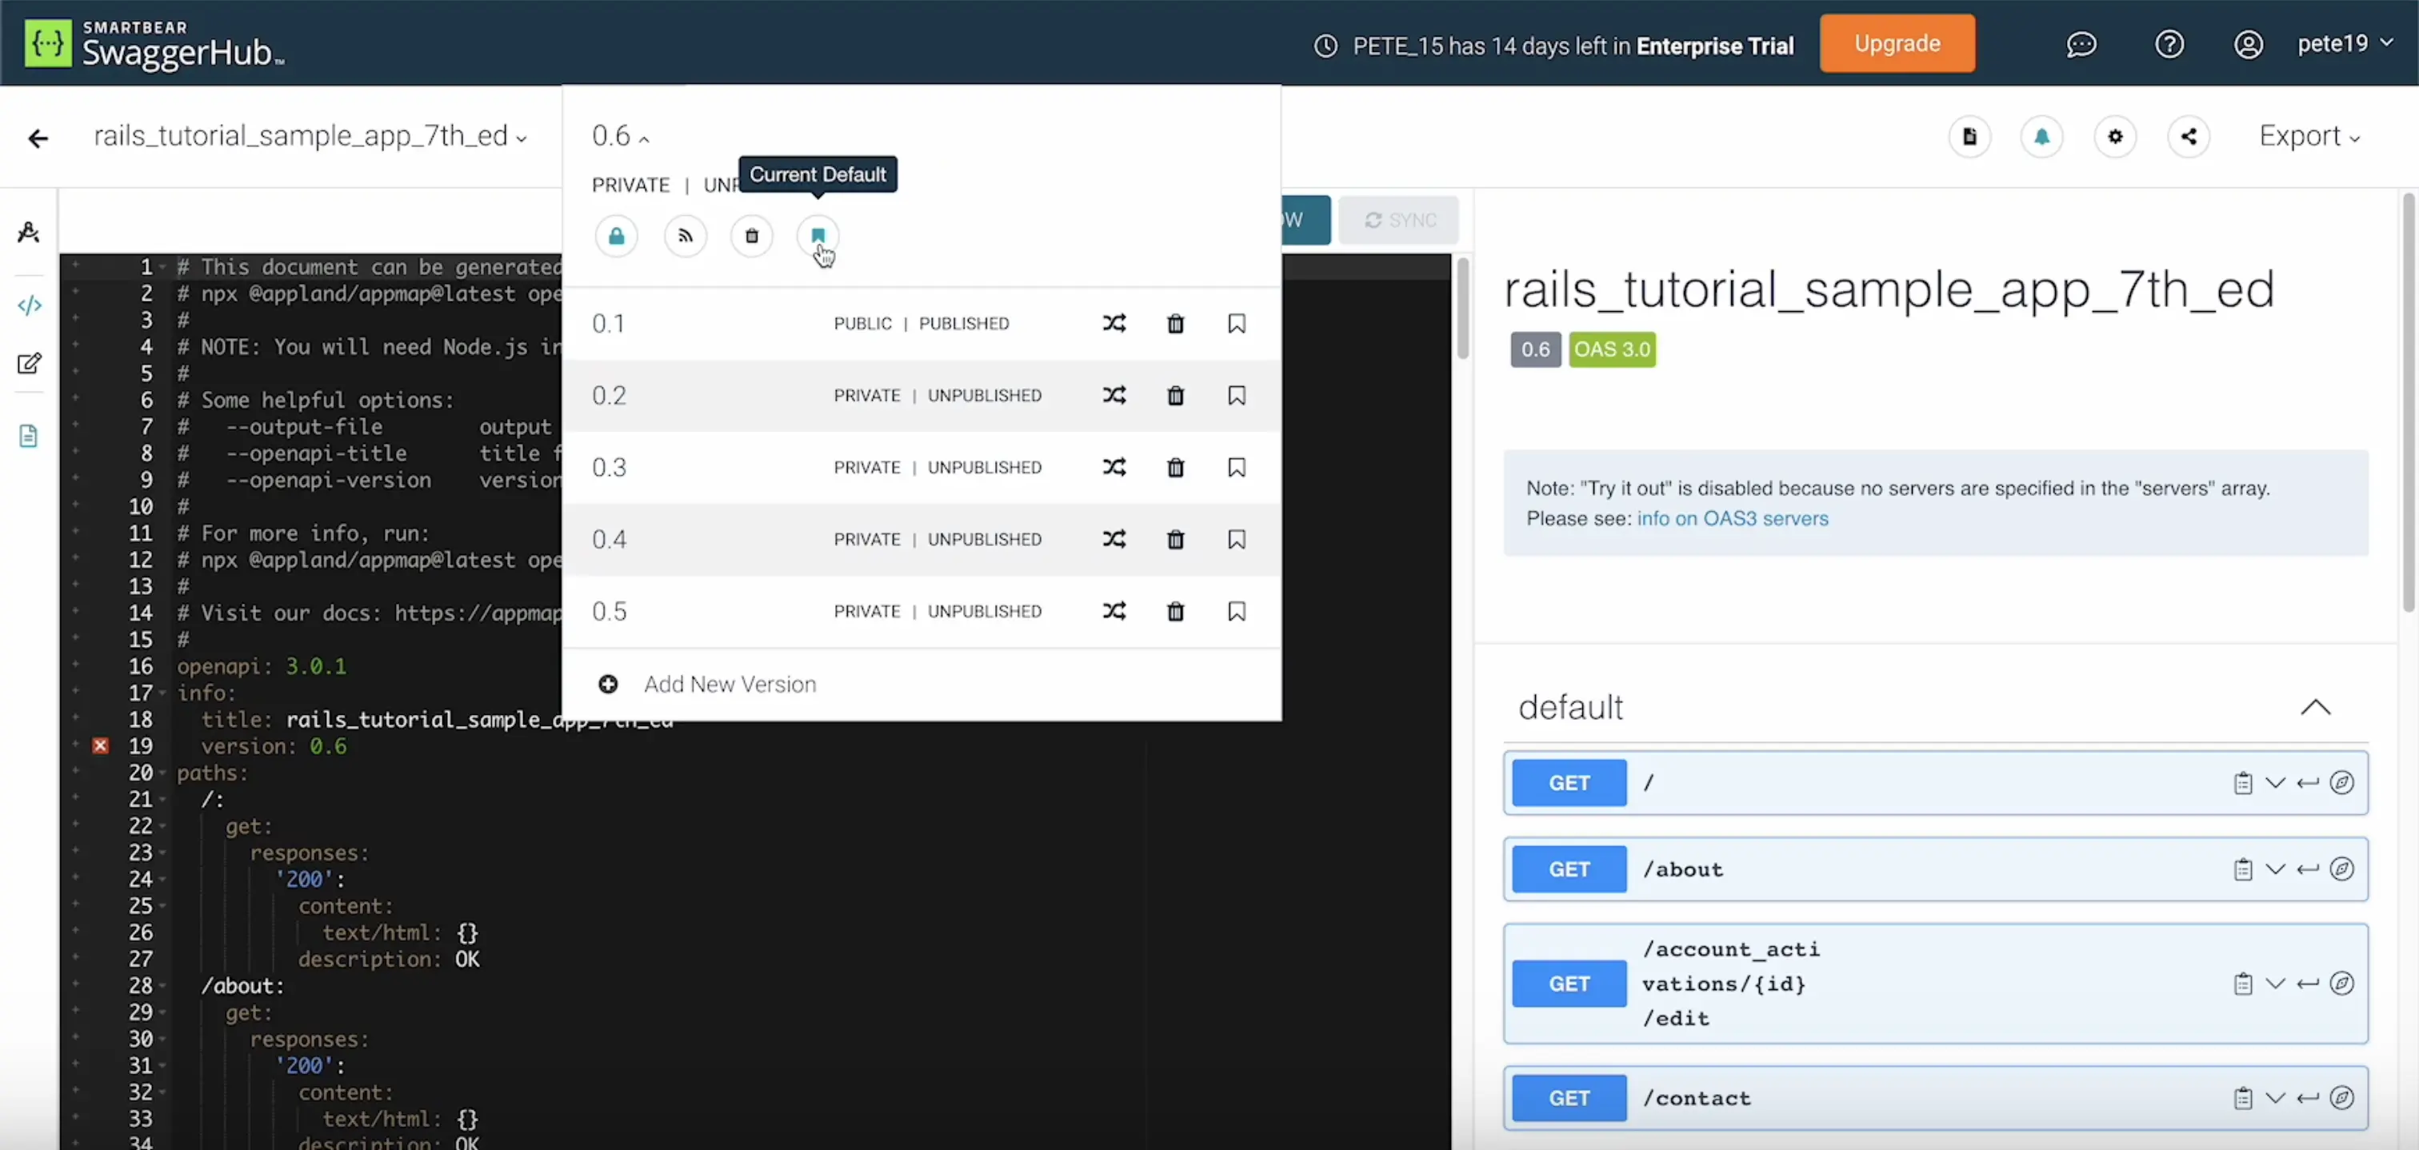
Task: Click the compare/merge icon for version 0.1
Action: (1114, 324)
